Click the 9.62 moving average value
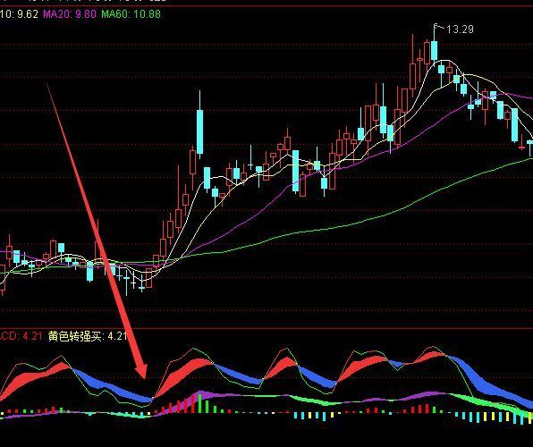 tap(27, 14)
